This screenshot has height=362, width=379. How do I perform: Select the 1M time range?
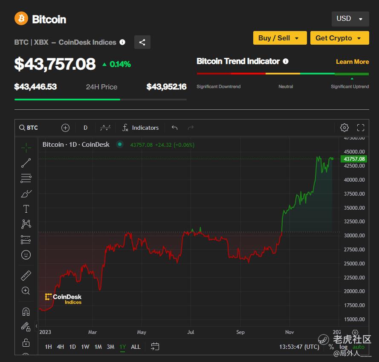98,347
